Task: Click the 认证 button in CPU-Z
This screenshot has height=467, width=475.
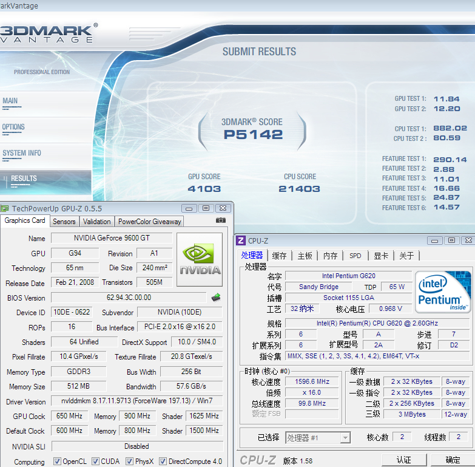Action: point(403,460)
